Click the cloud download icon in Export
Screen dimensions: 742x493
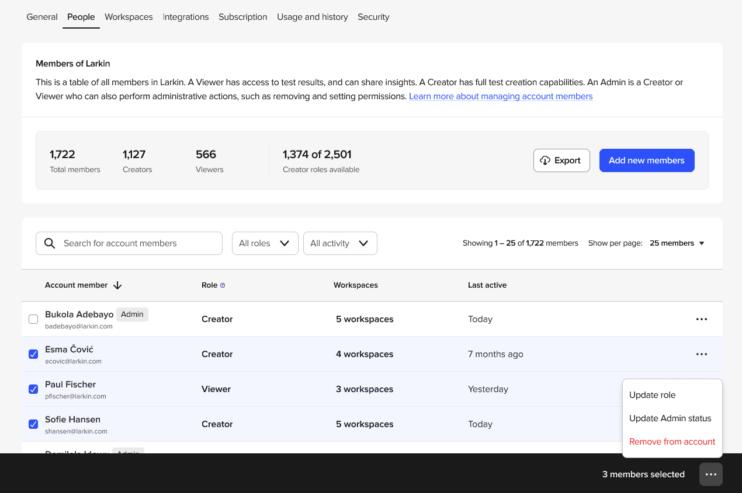click(x=545, y=160)
